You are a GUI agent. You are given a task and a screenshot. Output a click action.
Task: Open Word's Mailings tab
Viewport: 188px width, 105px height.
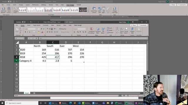(44, 5)
